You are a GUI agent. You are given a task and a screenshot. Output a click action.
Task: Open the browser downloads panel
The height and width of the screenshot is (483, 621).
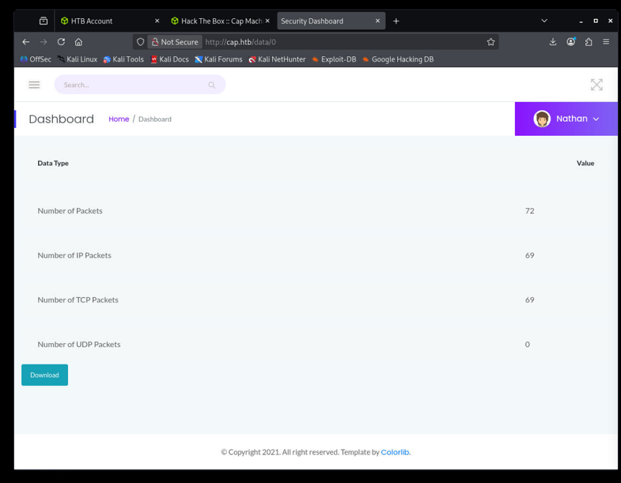tap(552, 42)
